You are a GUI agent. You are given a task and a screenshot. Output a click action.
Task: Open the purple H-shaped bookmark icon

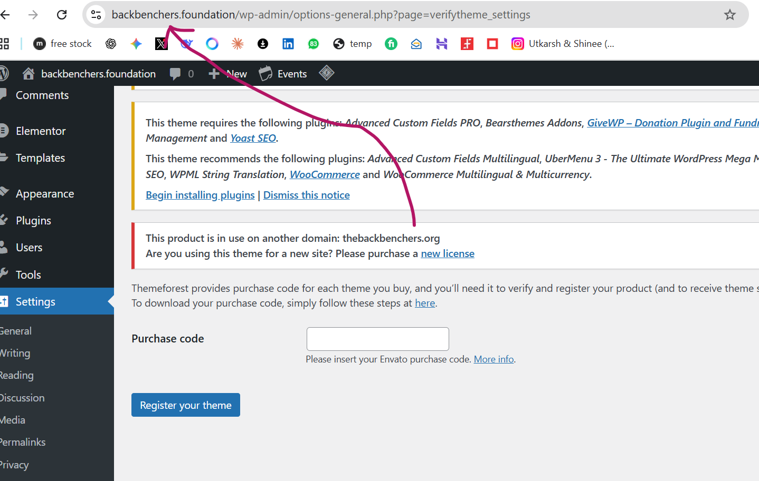pyautogui.click(x=442, y=44)
